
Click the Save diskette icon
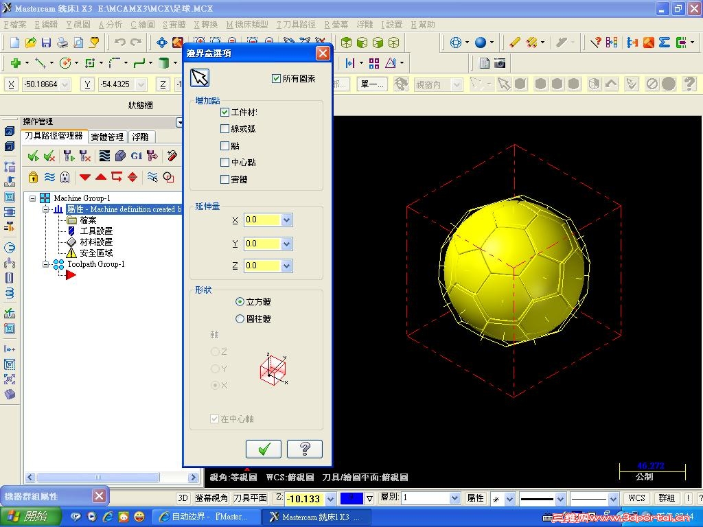pyautogui.click(x=46, y=43)
